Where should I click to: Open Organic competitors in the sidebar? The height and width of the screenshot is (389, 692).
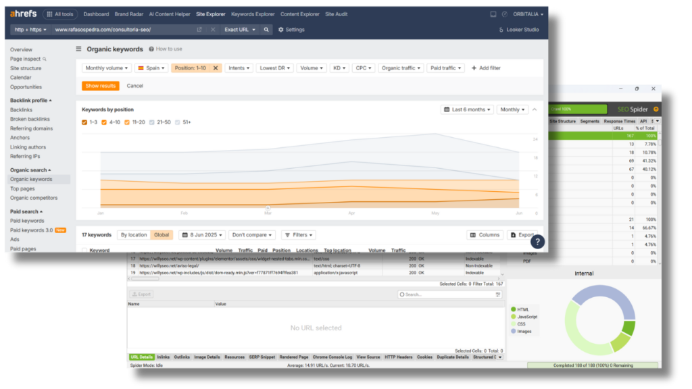(x=34, y=198)
